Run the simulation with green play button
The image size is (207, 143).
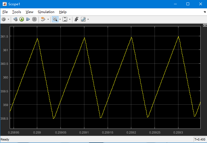point(22,19)
